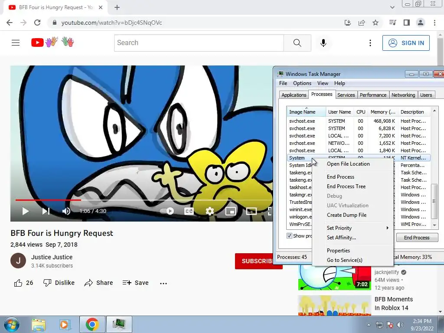Screen dimensions: 444x333
Task: Switch to the Users tab
Action: [426, 95]
